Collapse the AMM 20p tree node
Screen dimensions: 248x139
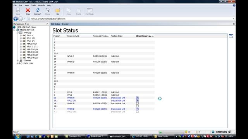[x=17, y=32]
